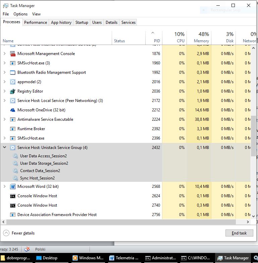Image resolution: width=258 pixels, height=263 pixels.
Task: Open Windows Media Player taskbar button
Action: coord(89,258)
